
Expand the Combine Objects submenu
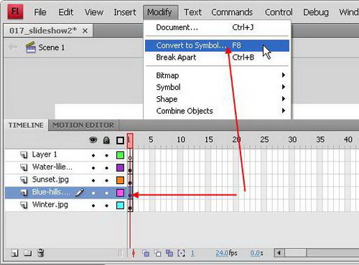[x=218, y=111]
